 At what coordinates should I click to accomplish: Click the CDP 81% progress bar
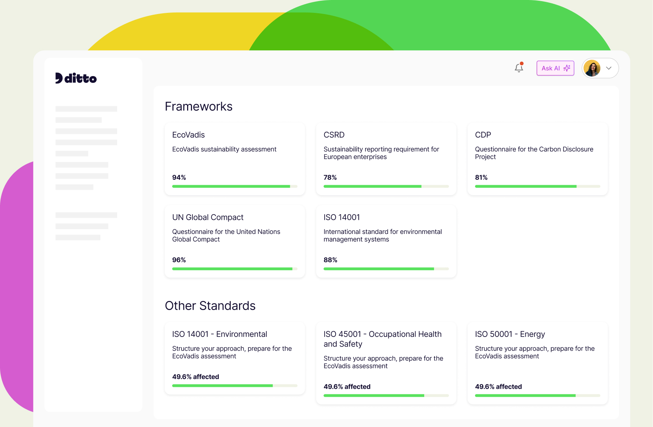click(x=537, y=186)
